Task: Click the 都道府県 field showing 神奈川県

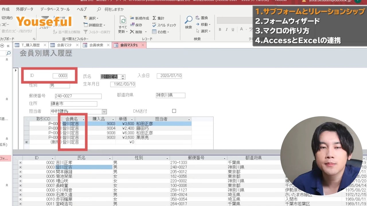Action: pyautogui.click(x=171, y=95)
